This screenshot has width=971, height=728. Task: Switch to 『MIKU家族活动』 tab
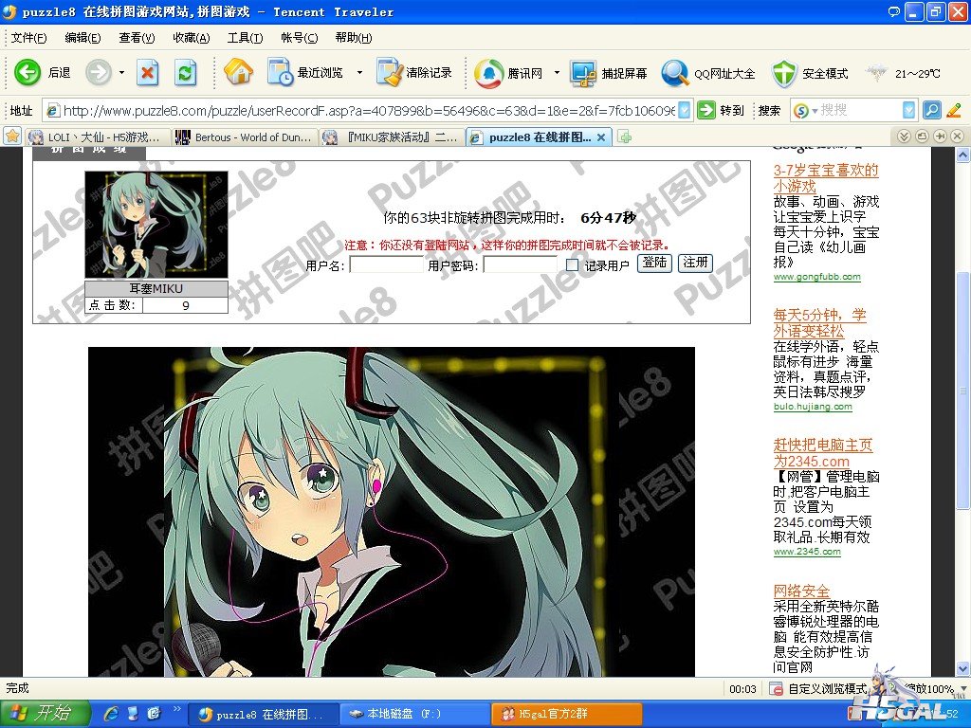click(x=392, y=136)
